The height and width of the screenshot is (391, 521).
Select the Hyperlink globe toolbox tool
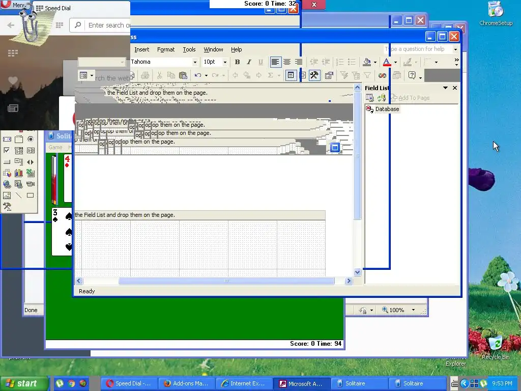coord(7,184)
